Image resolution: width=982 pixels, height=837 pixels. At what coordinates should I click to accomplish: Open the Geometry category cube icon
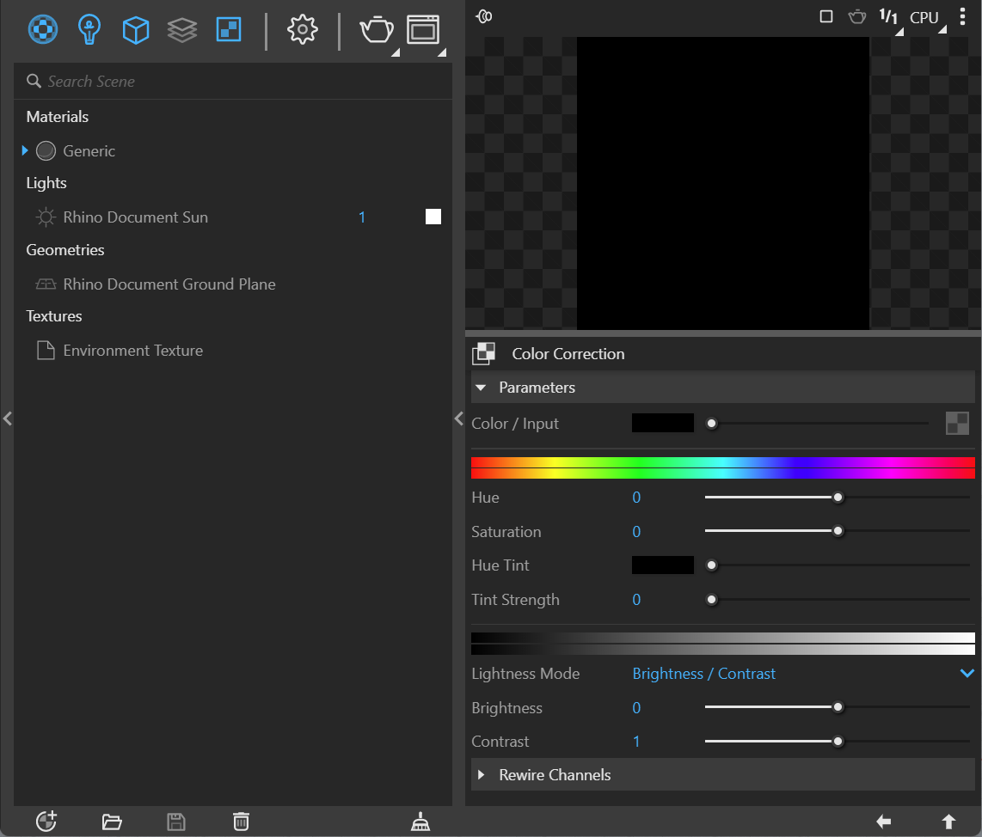point(135,29)
